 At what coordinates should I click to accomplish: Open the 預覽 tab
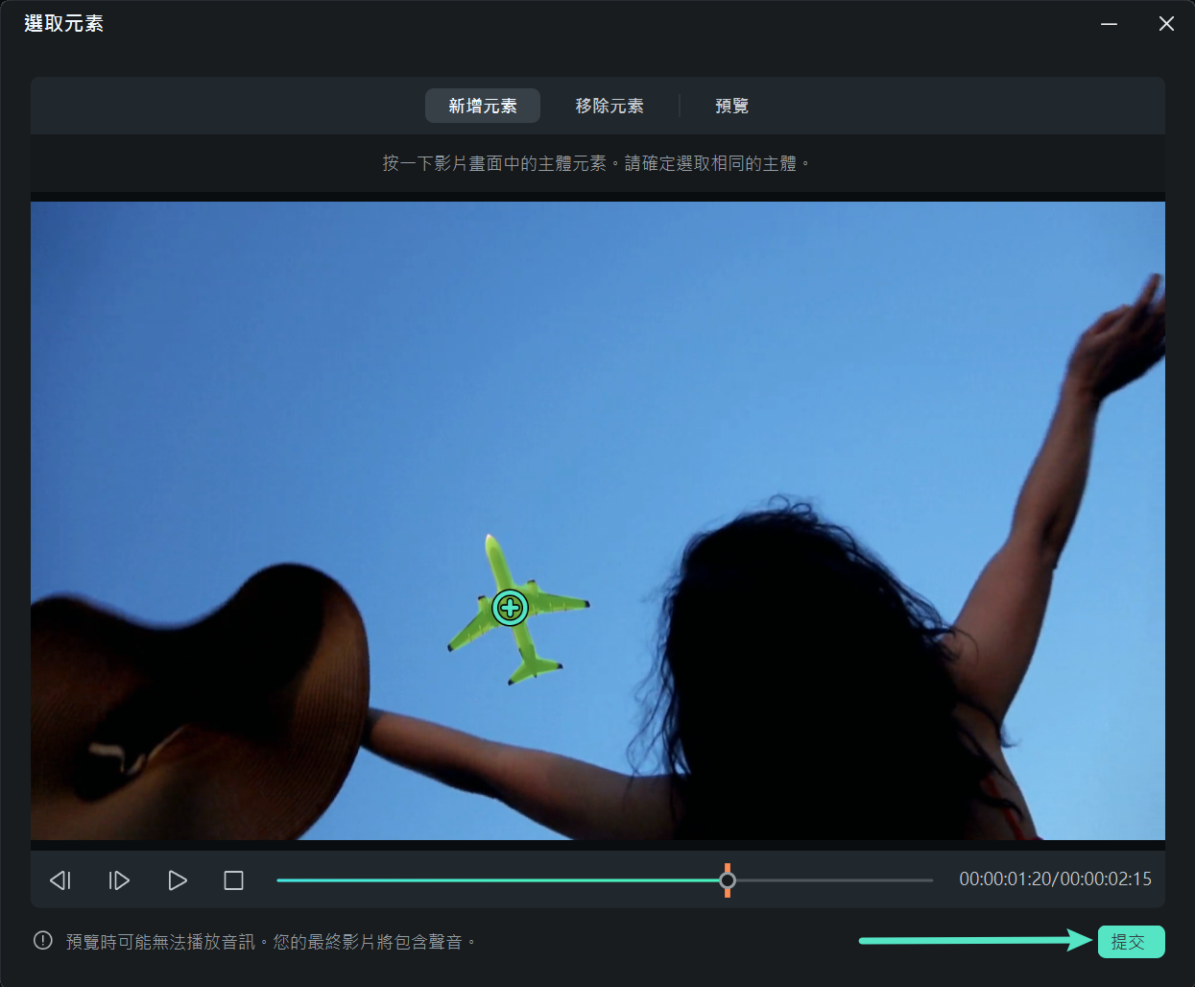click(731, 106)
